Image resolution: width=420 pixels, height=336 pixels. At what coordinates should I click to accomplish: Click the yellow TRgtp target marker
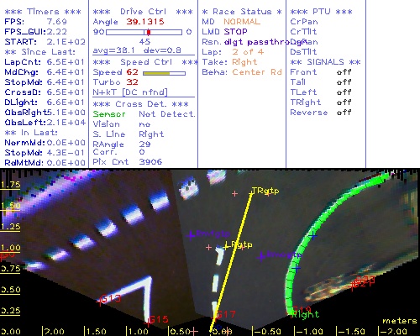[x=265, y=192]
